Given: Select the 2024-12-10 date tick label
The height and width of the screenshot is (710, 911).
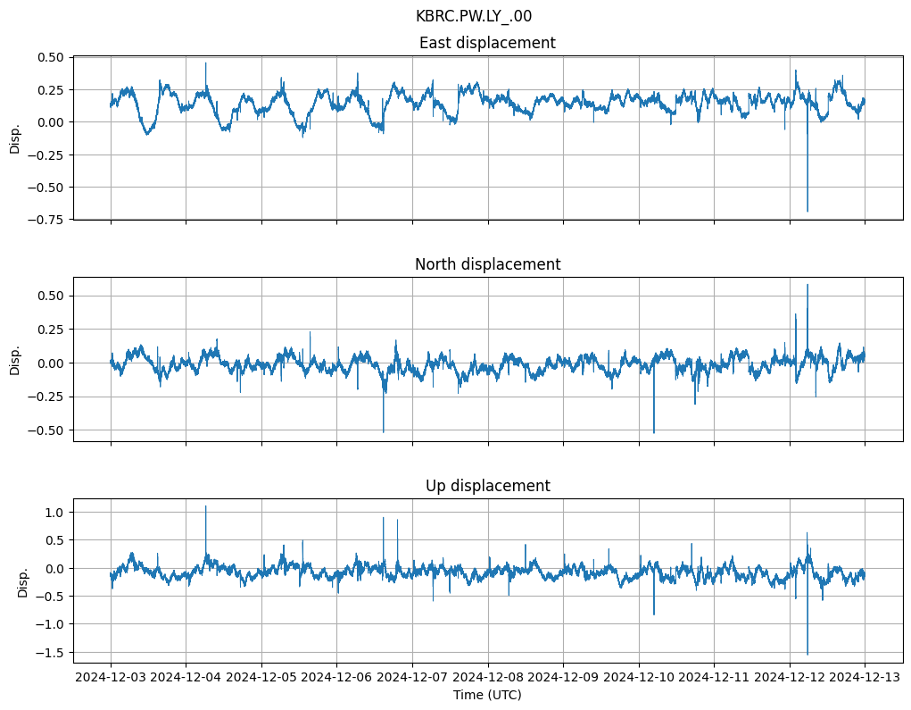Looking at the screenshot, I should tap(639, 678).
